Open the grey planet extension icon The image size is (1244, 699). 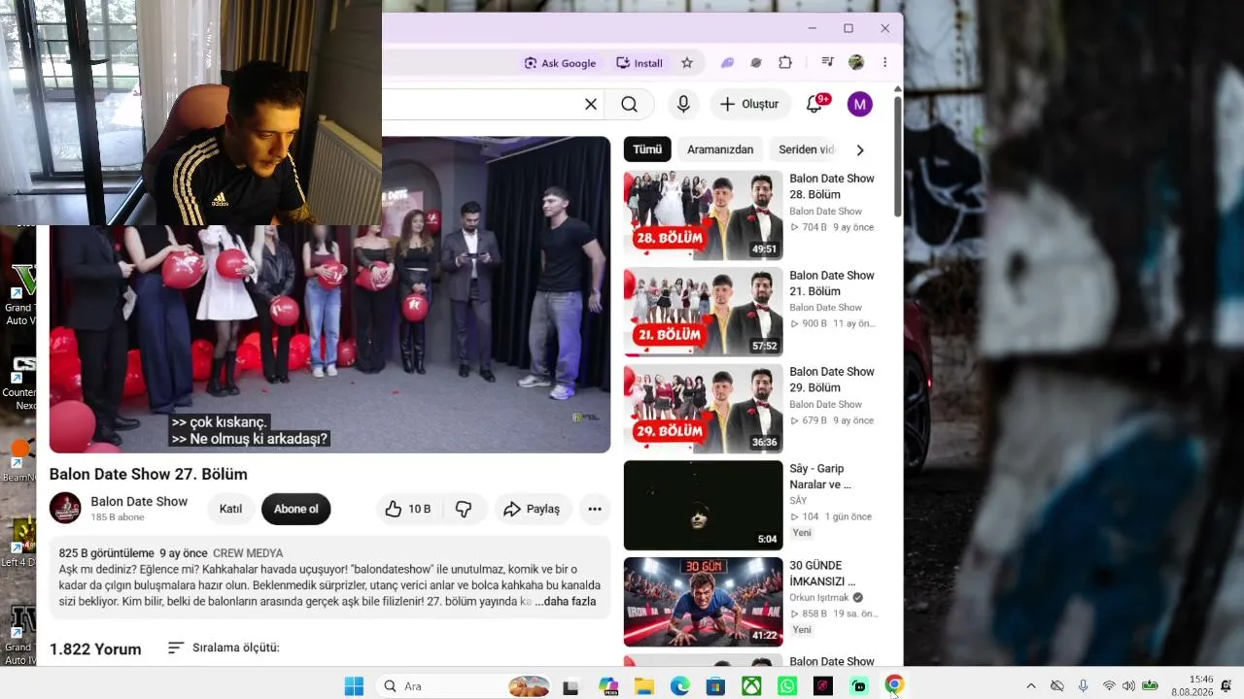[x=755, y=63]
